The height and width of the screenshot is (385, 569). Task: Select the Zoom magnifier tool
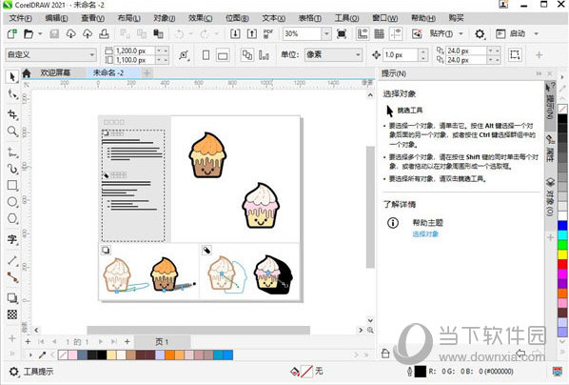pyautogui.click(x=12, y=132)
